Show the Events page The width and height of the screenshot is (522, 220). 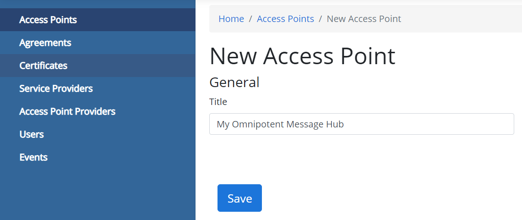coord(33,157)
